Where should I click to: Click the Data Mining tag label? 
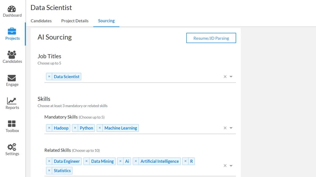click(x=102, y=161)
